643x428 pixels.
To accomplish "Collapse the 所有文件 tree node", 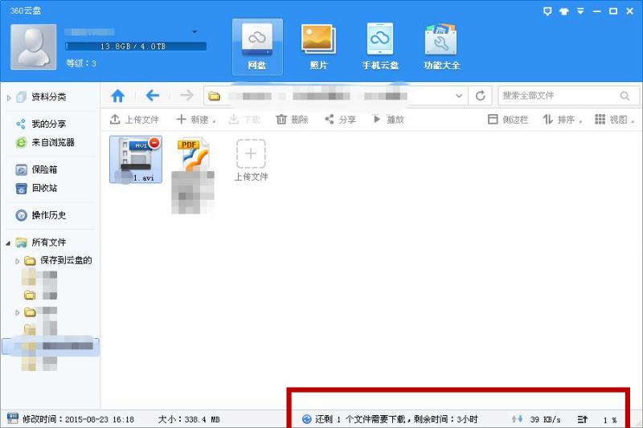I will [x=8, y=243].
